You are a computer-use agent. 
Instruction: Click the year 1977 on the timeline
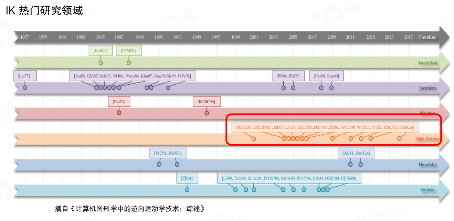[x=25, y=37]
